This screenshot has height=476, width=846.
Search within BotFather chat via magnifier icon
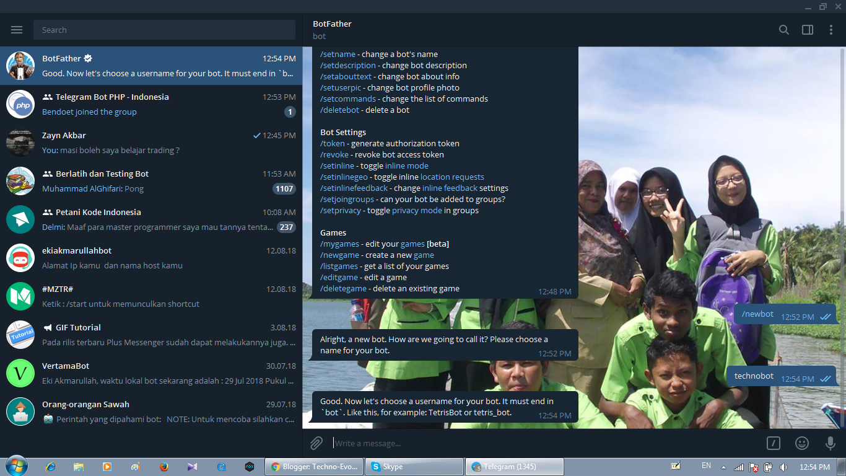click(784, 30)
